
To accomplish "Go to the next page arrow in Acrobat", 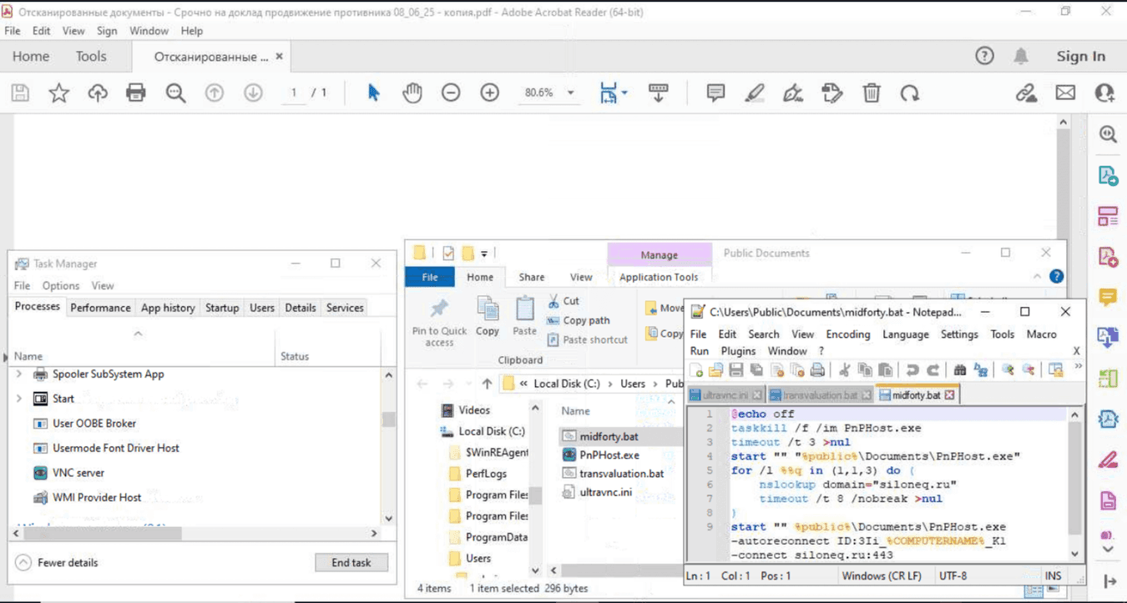I will point(253,93).
